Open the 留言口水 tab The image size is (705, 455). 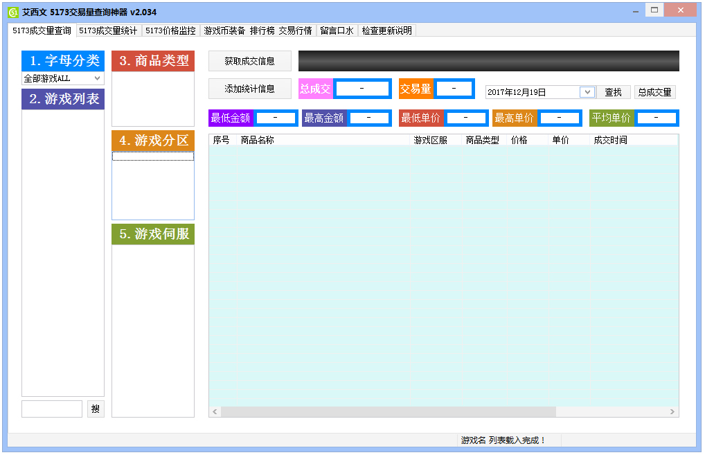pyautogui.click(x=337, y=30)
